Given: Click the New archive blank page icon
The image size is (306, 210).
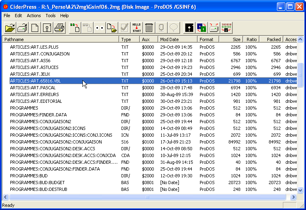Looking at the screenshot, I should pos(35,28).
